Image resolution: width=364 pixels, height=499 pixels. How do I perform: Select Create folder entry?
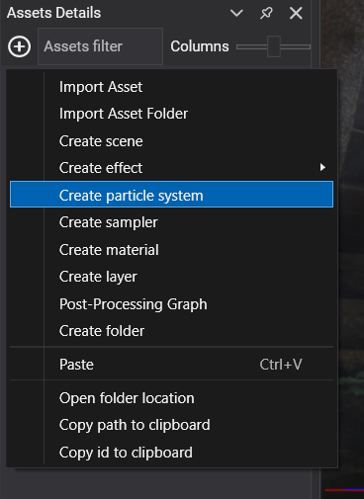171,331
